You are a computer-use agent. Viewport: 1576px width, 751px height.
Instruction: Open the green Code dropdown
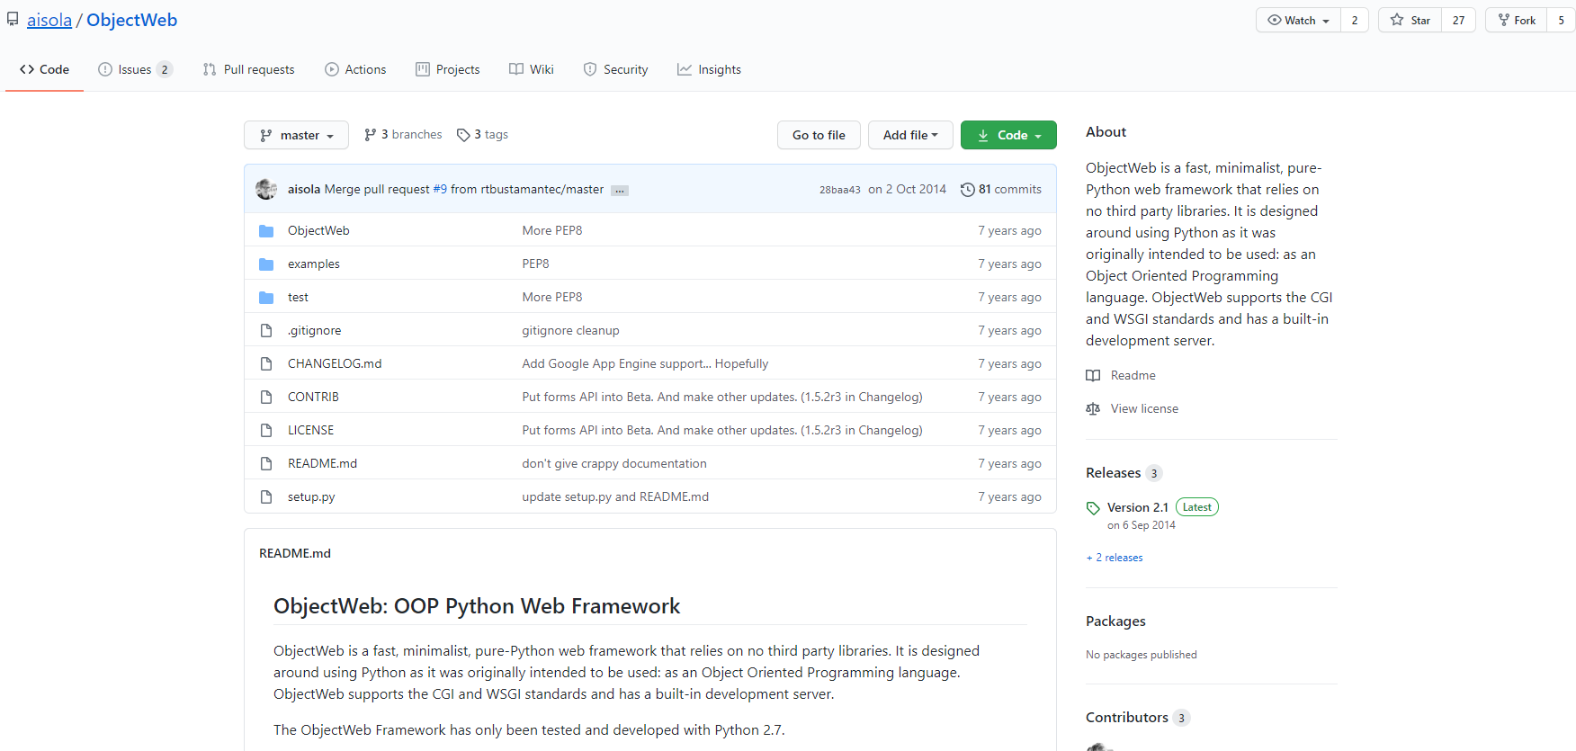point(1008,135)
